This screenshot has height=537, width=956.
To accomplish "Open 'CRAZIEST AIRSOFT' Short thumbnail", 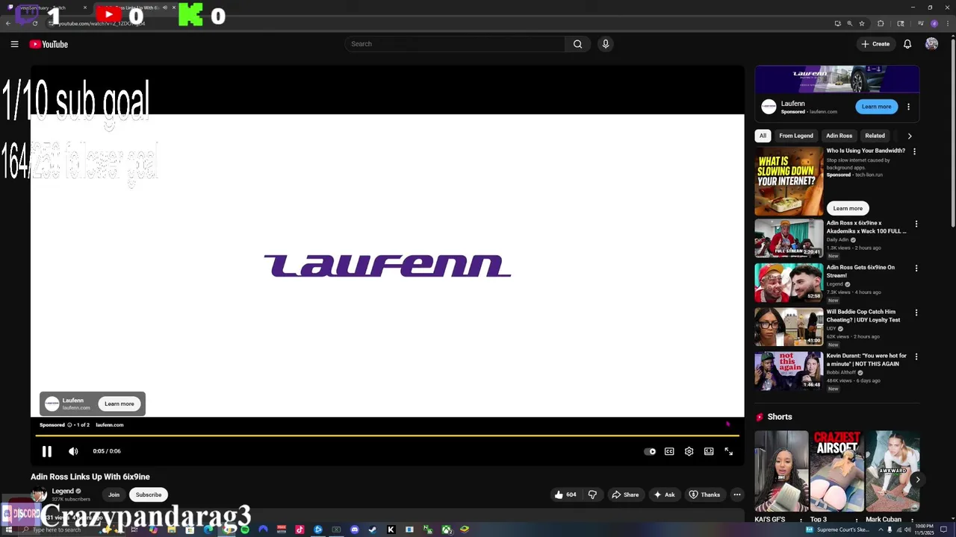I will coord(836,471).
